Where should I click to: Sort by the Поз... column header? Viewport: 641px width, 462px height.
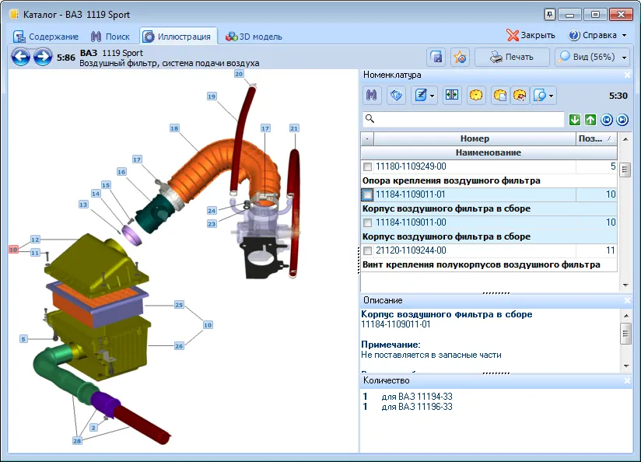coord(597,139)
